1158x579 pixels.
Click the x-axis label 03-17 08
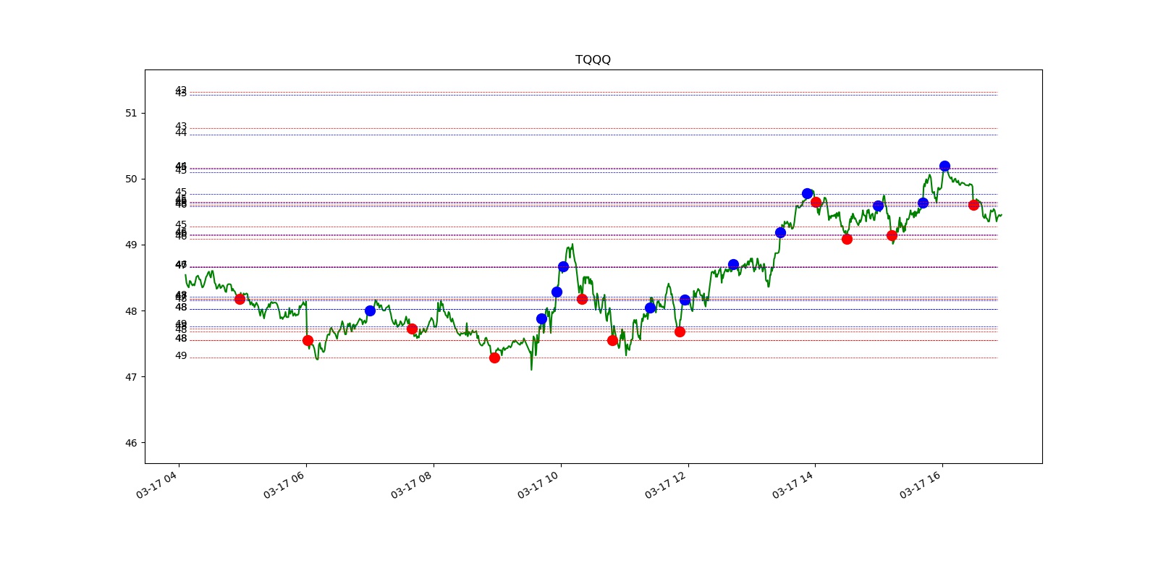[x=412, y=485]
